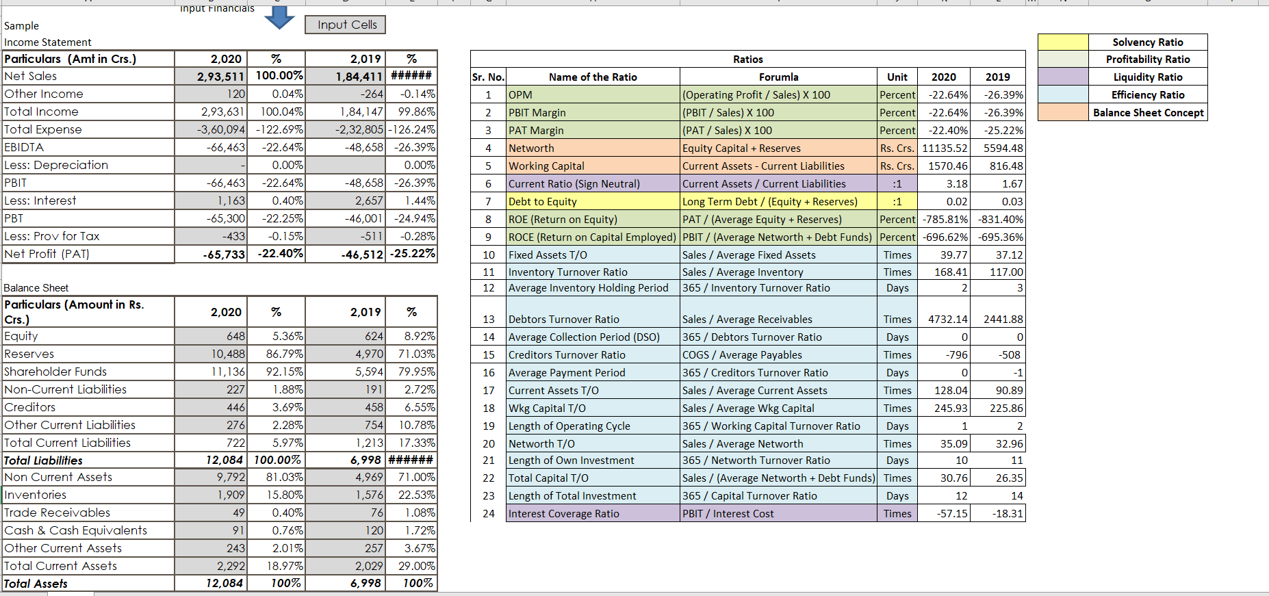Click the Profitability Ratio legend label
Viewport: 1269px width, 596px height.
pos(1148,60)
